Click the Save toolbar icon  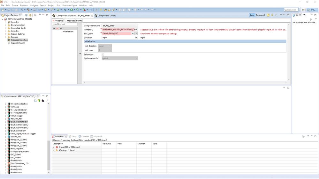pyautogui.click(x=9, y=10)
